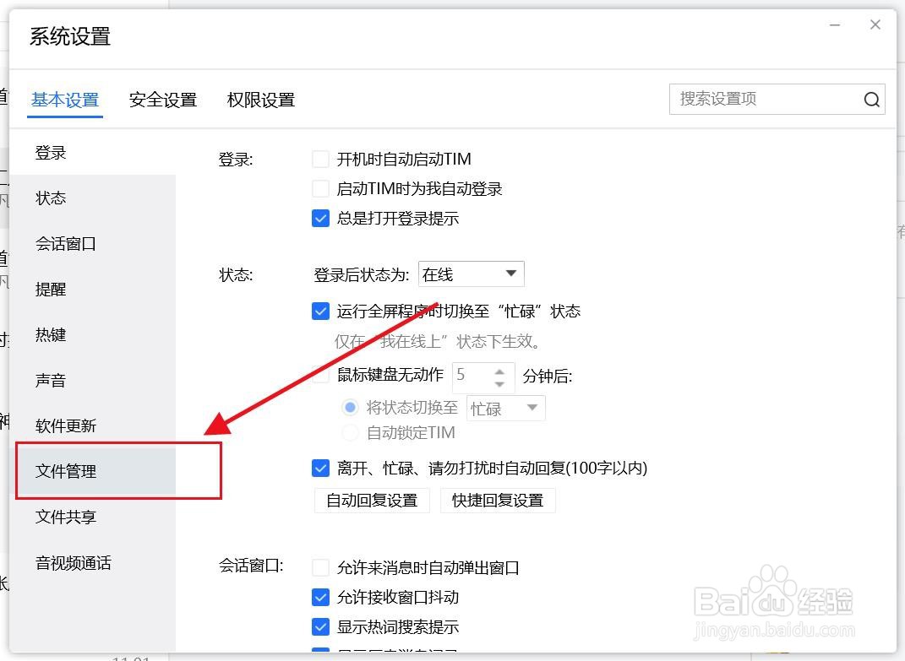Click the search magnifier icon
This screenshot has width=905, height=661.
tap(871, 100)
